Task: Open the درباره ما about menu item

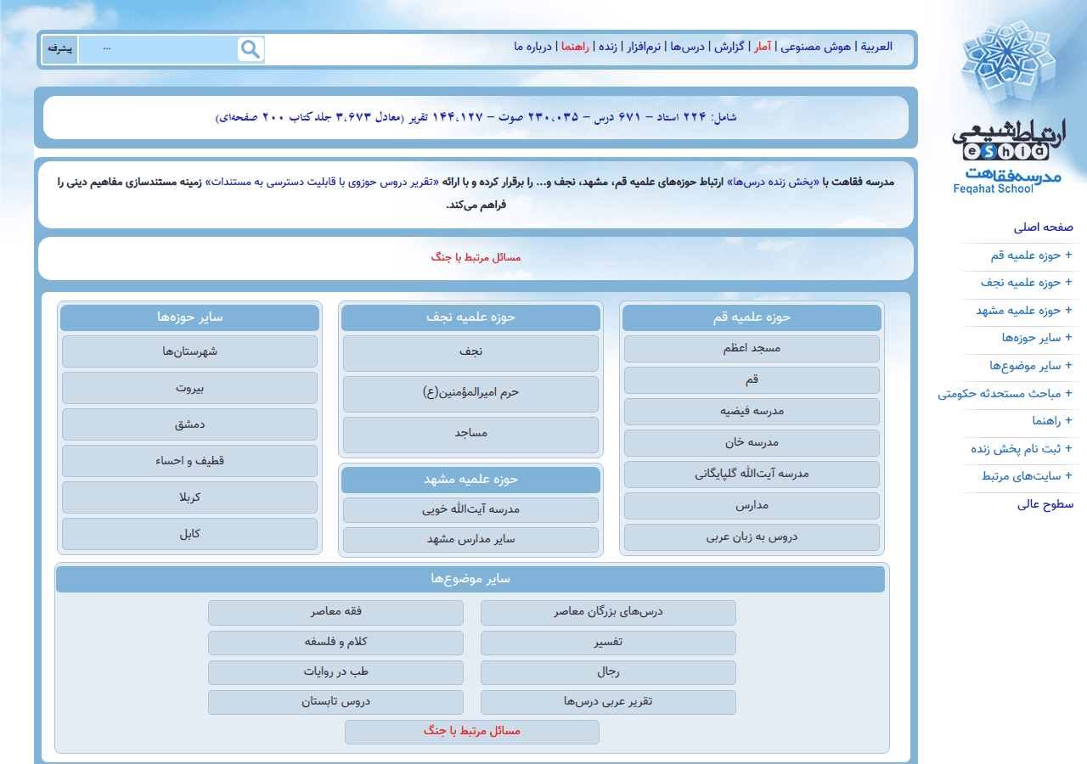Action: pyautogui.click(x=532, y=47)
